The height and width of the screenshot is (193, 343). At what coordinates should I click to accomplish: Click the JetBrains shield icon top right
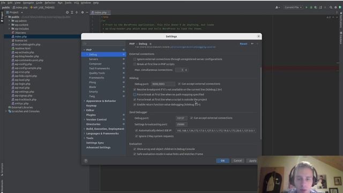coord(340,7)
